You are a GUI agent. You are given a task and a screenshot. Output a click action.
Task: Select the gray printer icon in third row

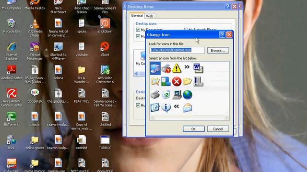pyautogui.click(x=155, y=95)
